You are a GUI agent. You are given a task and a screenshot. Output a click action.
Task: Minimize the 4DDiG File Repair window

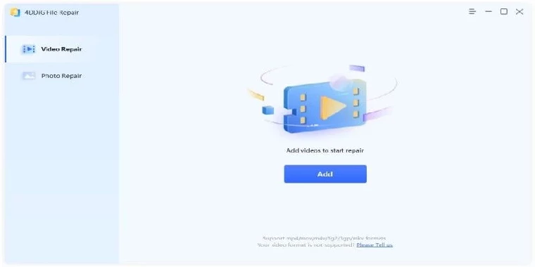point(489,11)
